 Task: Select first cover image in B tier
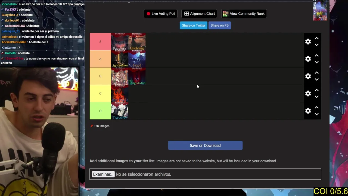(x=120, y=76)
